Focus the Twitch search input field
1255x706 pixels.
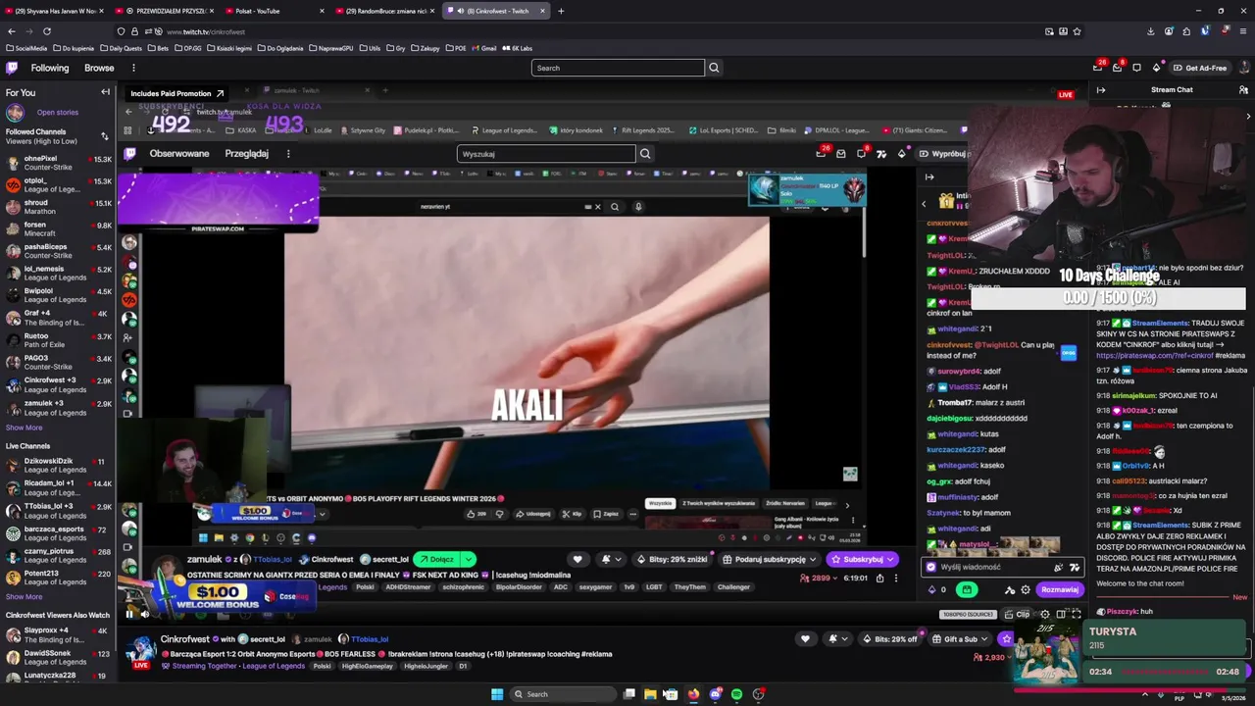tap(618, 68)
